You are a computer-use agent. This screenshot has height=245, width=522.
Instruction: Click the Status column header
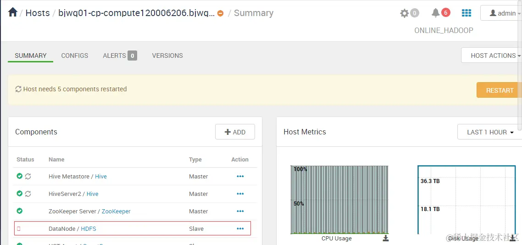pyautogui.click(x=25, y=160)
